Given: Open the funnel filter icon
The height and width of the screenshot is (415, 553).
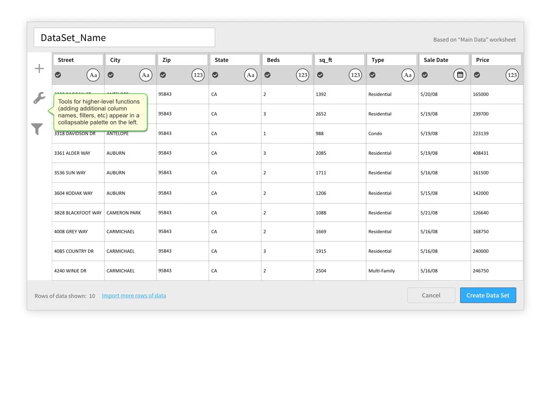Looking at the screenshot, I should (x=37, y=129).
